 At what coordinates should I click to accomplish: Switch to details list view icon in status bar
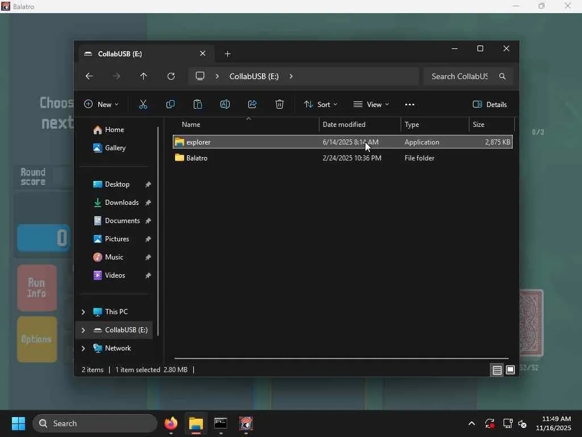tap(497, 370)
